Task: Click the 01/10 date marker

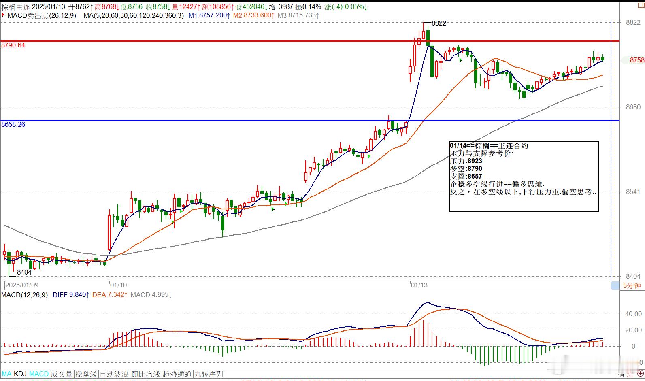Action: coord(119,285)
